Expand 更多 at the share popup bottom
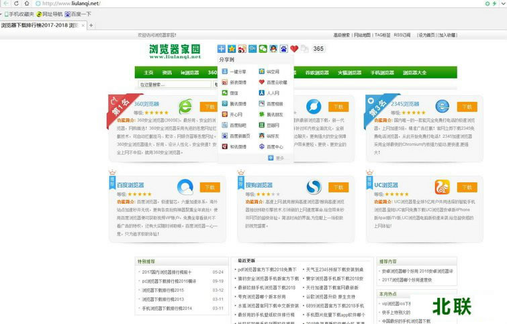Screen dimensions: 507x324 [x=276, y=158]
